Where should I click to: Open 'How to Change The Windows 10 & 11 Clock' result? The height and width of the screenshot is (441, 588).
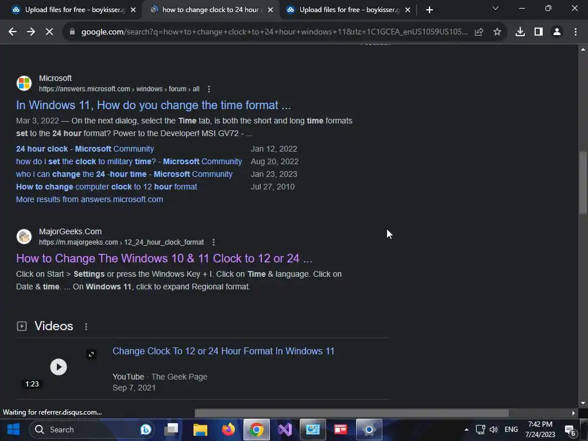click(x=164, y=258)
